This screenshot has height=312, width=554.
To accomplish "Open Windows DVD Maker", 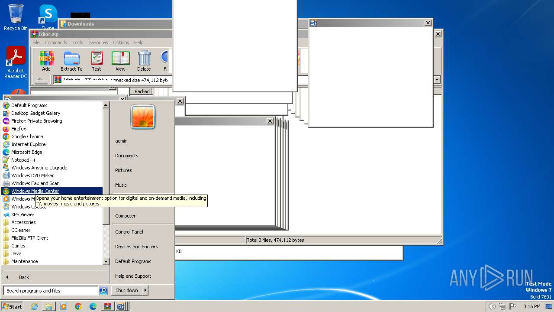I will tap(52, 175).
